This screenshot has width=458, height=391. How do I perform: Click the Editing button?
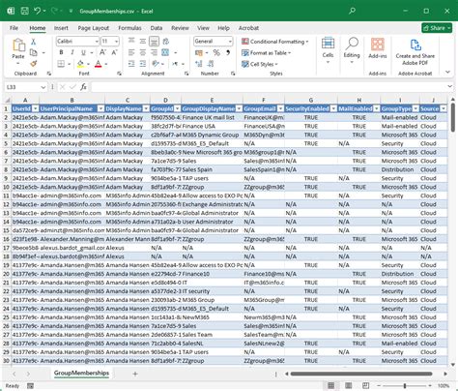click(352, 50)
